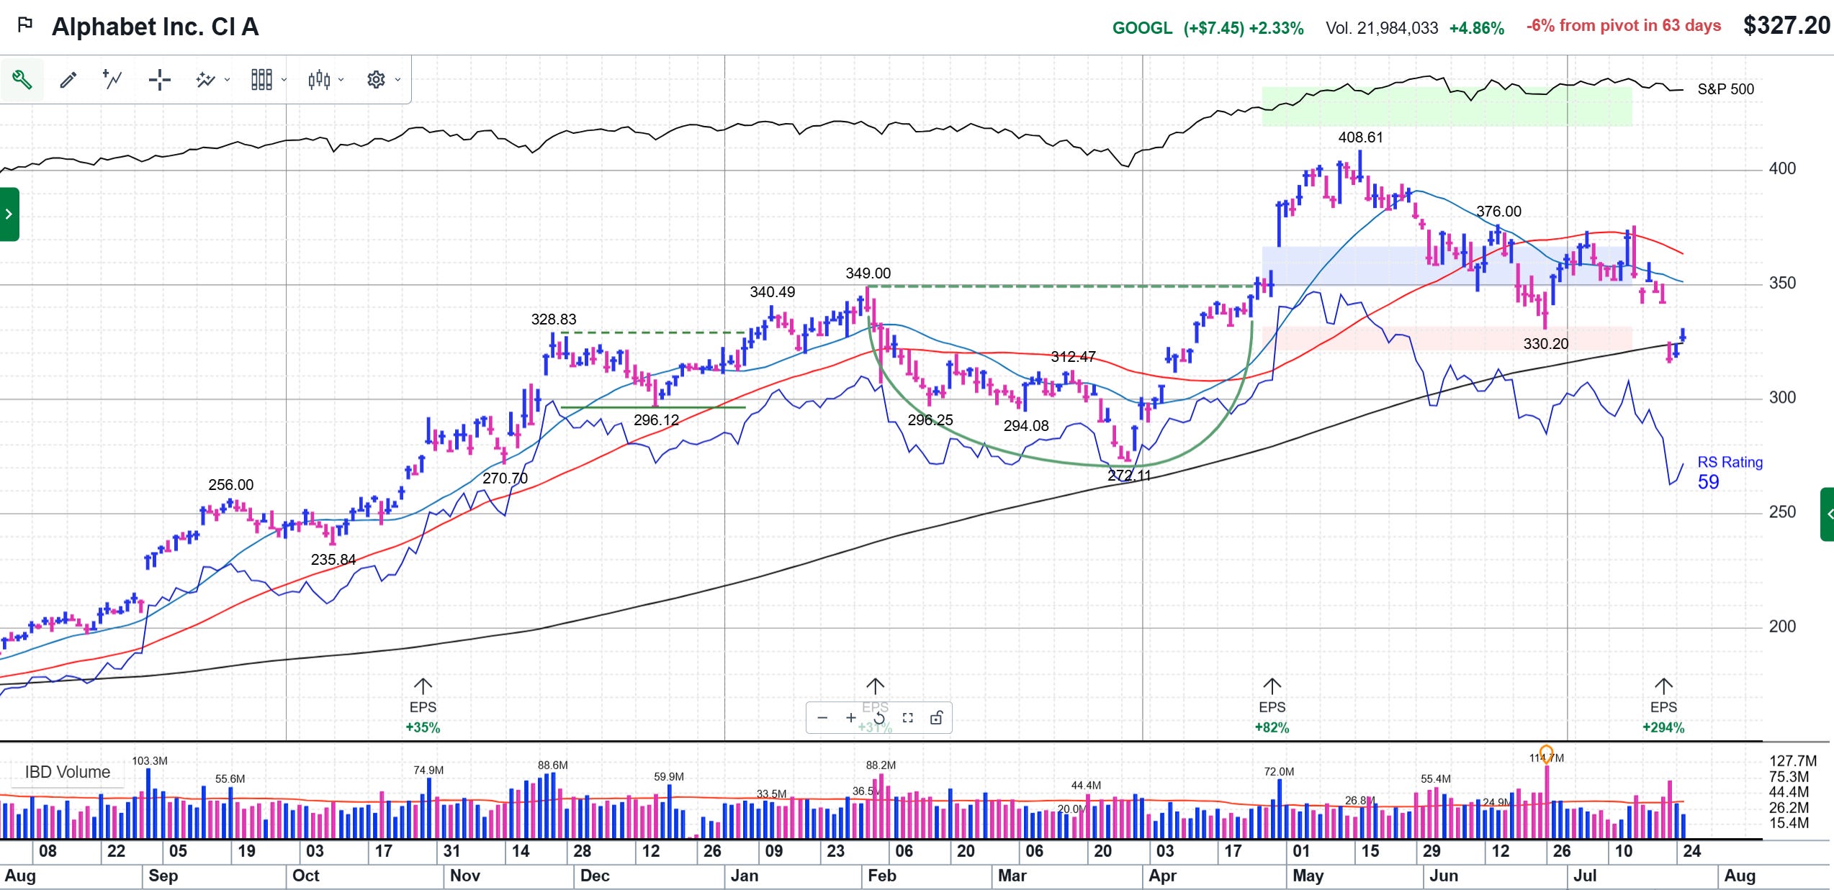1834x890 pixels.
Task: Click the S&P 500 line label
Action: [x=1726, y=89]
